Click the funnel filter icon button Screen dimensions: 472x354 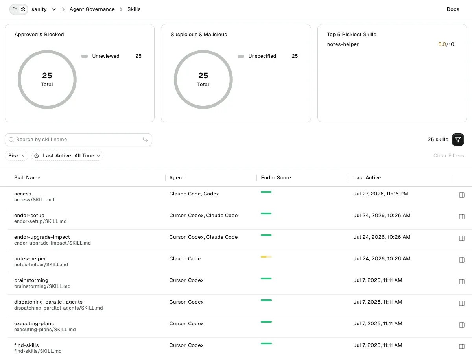pyautogui.click(x=458, y=140)
